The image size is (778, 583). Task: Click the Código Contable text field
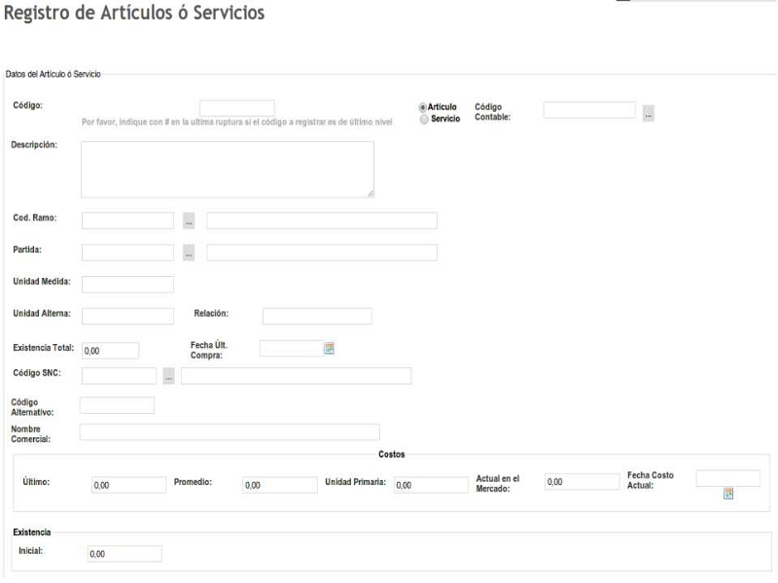(588, 111)
